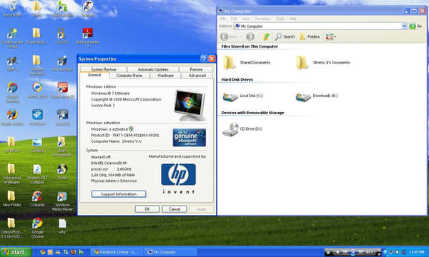Open the Help menu in My Computer
429x257 pixels.
tap(292, 19)
